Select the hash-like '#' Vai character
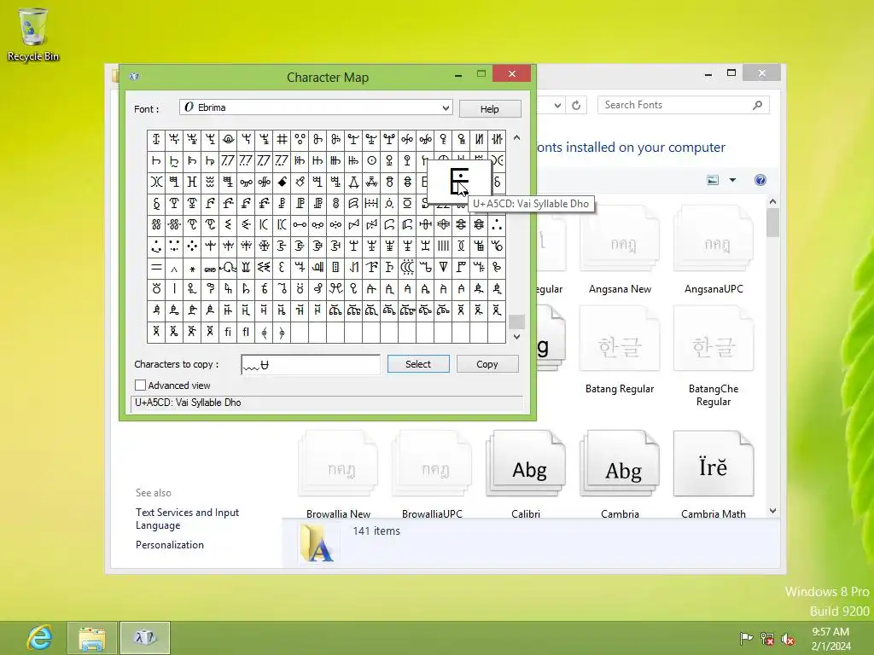The height and width of the screenshot is (655, 874). tap(282, 139)
